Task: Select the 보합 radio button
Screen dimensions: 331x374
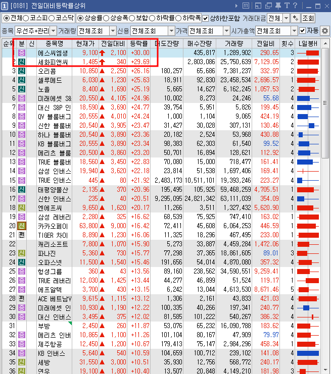Action: tap(132, 18)
